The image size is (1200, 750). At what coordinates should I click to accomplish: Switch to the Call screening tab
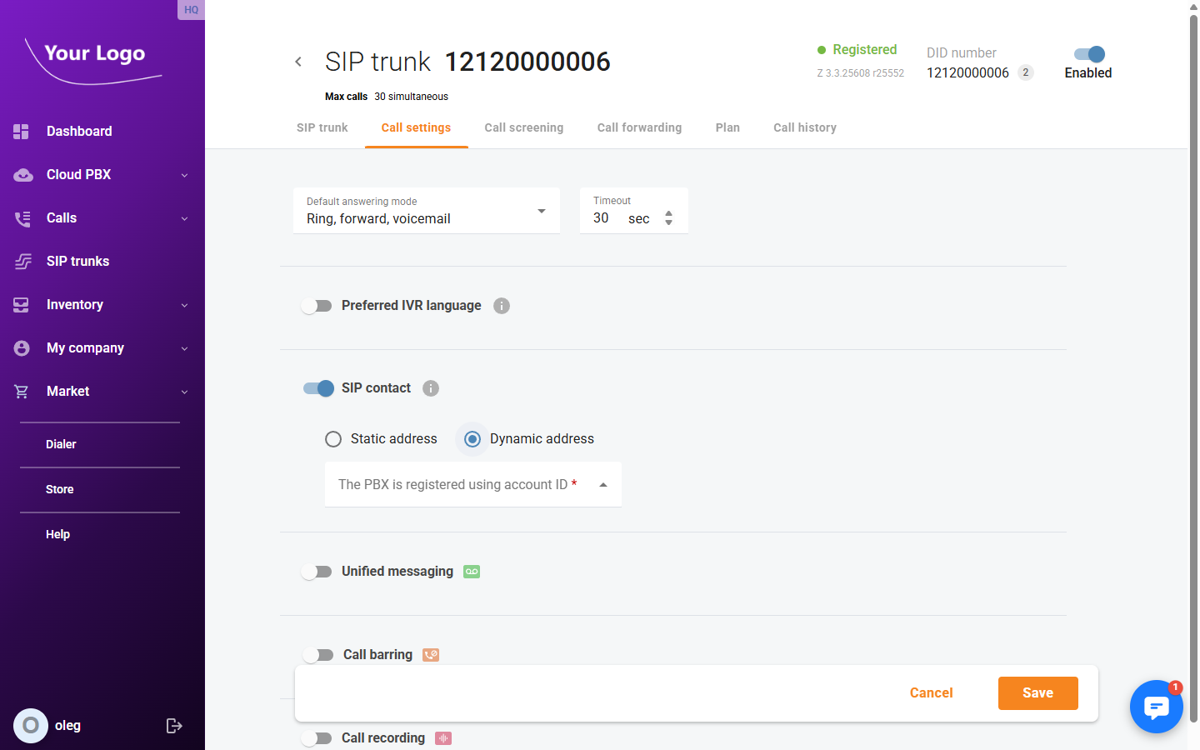(x=523, y=127)
